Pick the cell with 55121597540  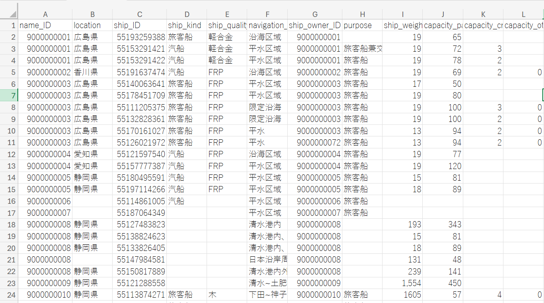(140, 154)
